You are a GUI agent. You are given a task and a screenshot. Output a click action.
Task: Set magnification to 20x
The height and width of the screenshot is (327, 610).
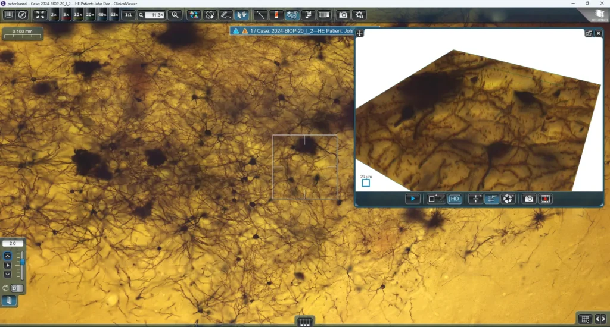[x=91, y=15]
